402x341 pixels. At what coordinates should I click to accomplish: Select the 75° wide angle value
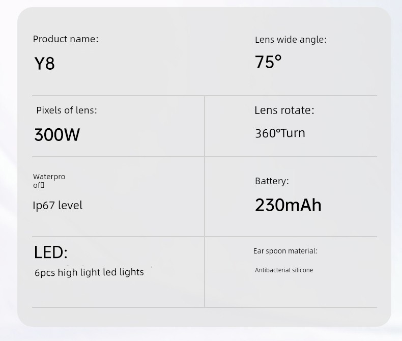pyautogui.click(x=268, y=62)
